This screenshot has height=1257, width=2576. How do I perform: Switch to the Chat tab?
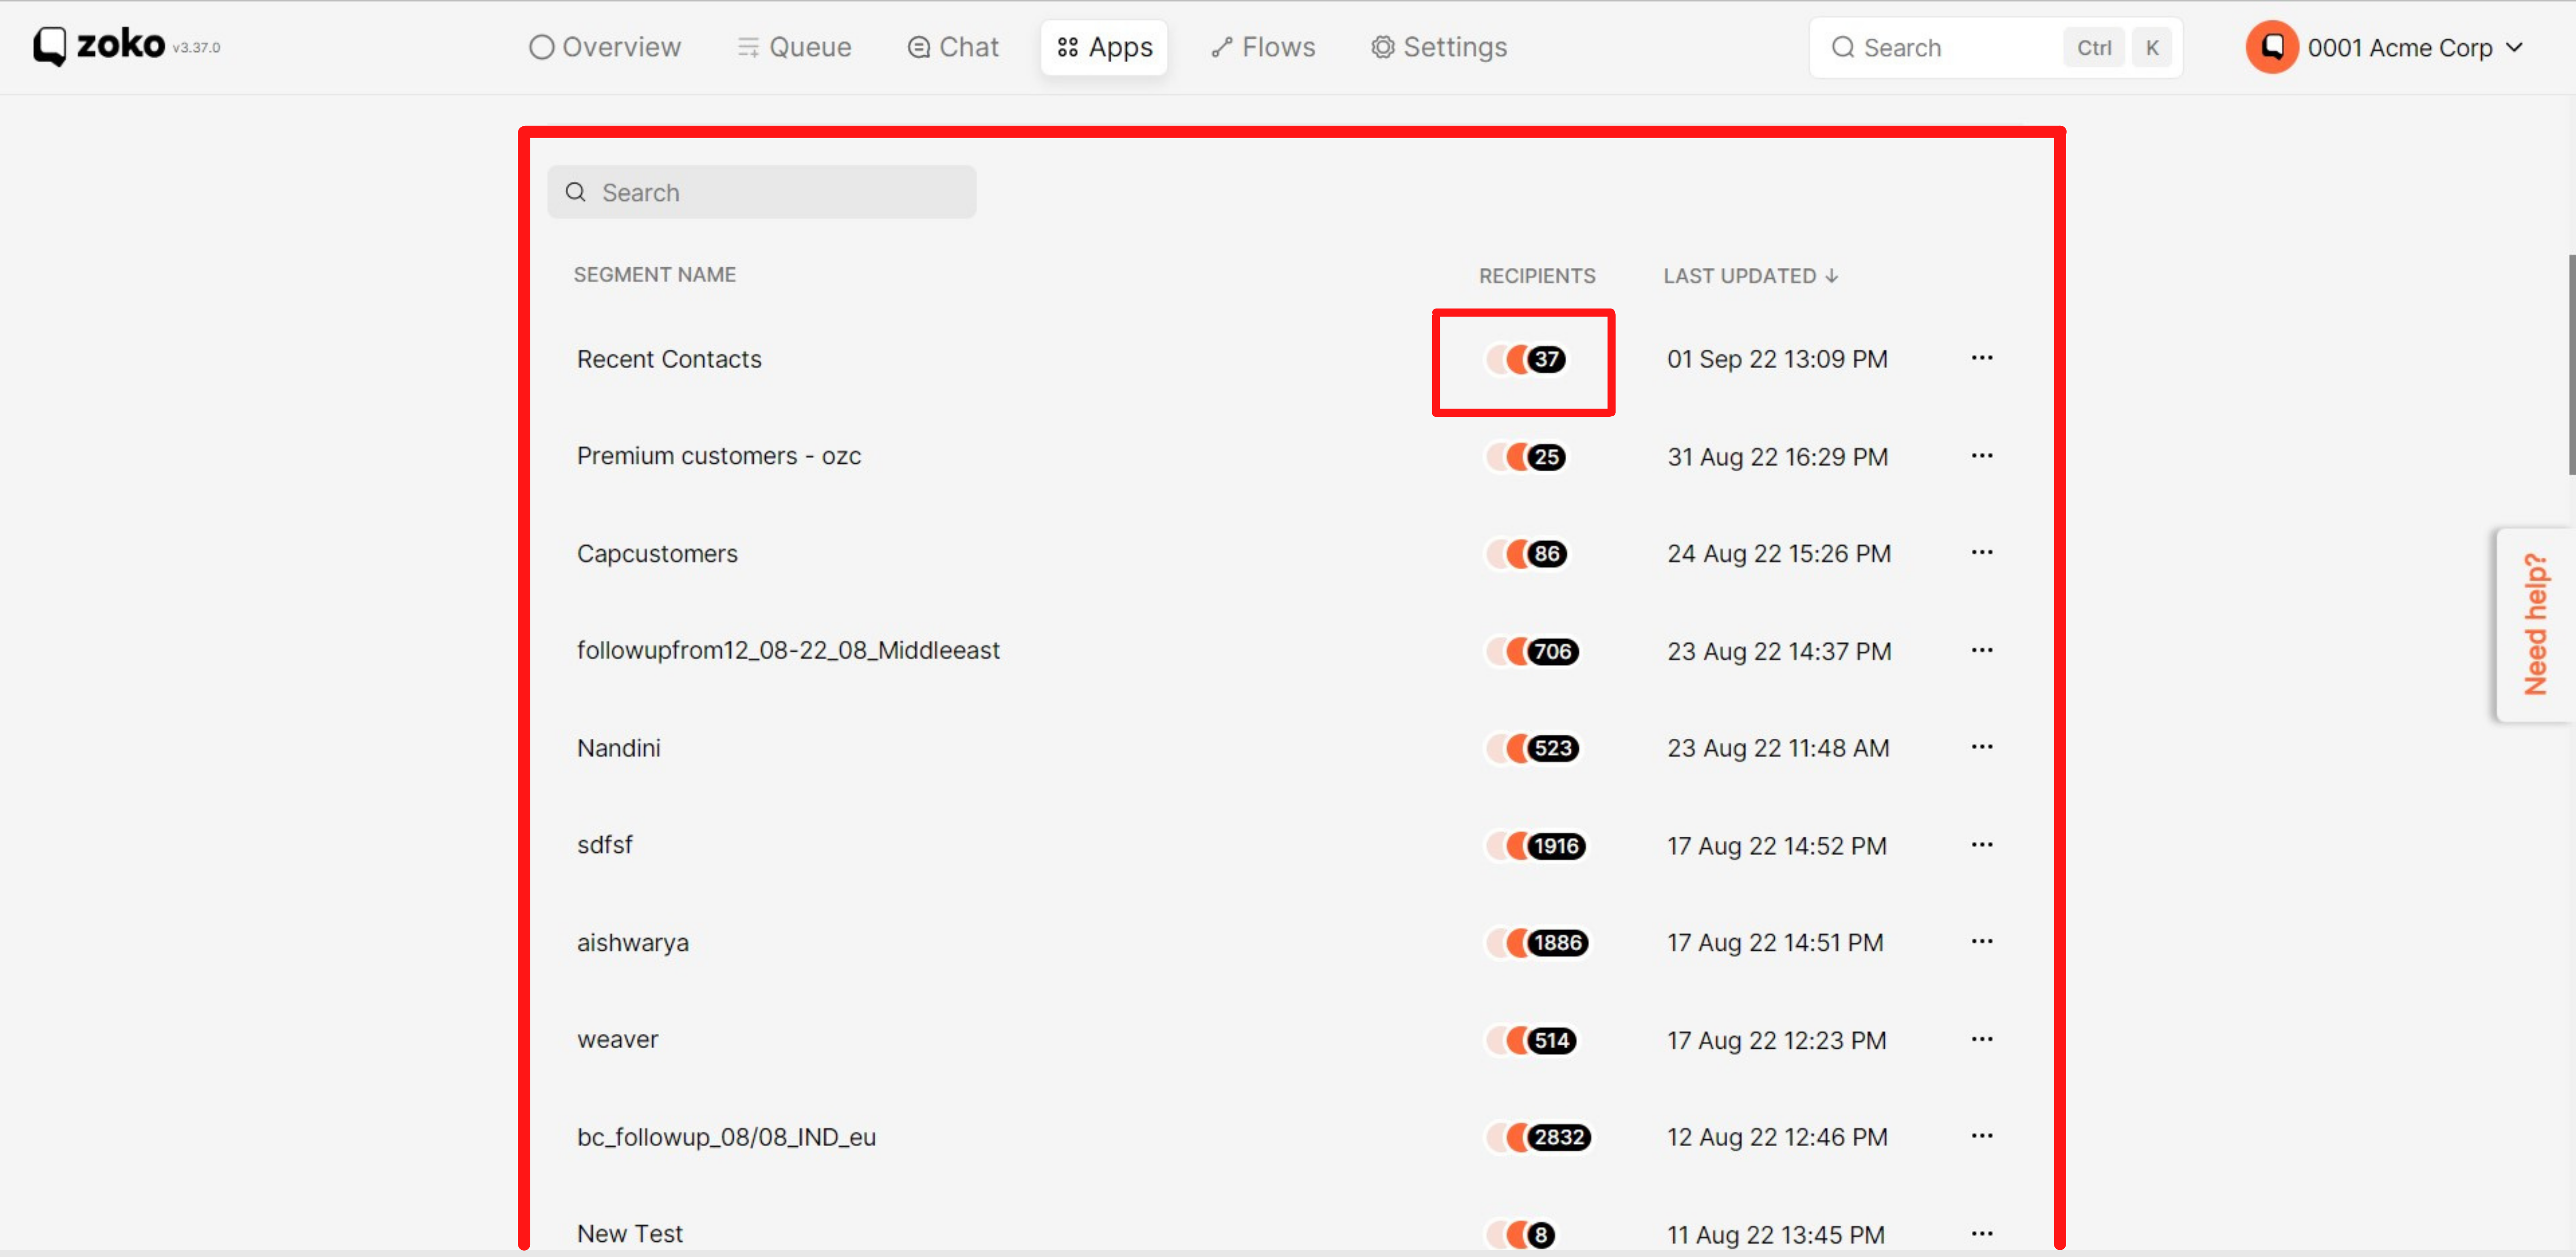[953, 47]
